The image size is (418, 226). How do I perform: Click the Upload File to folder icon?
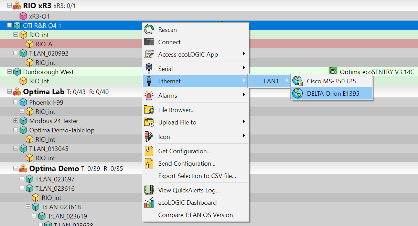click(149, 122)
